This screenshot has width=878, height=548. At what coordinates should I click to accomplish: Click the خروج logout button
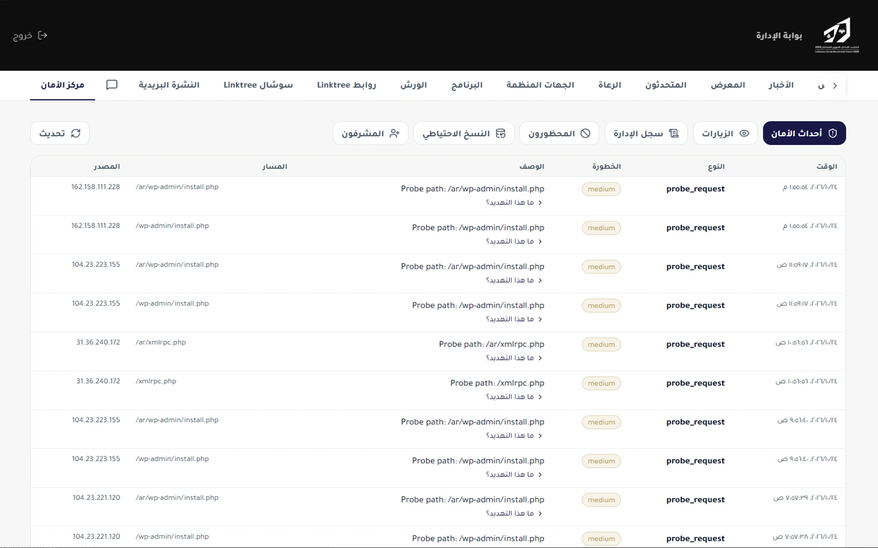point(30,35)
